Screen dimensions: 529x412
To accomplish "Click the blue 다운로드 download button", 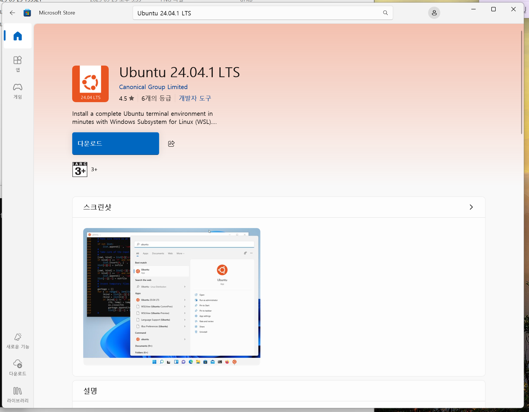I will (116, 144).
